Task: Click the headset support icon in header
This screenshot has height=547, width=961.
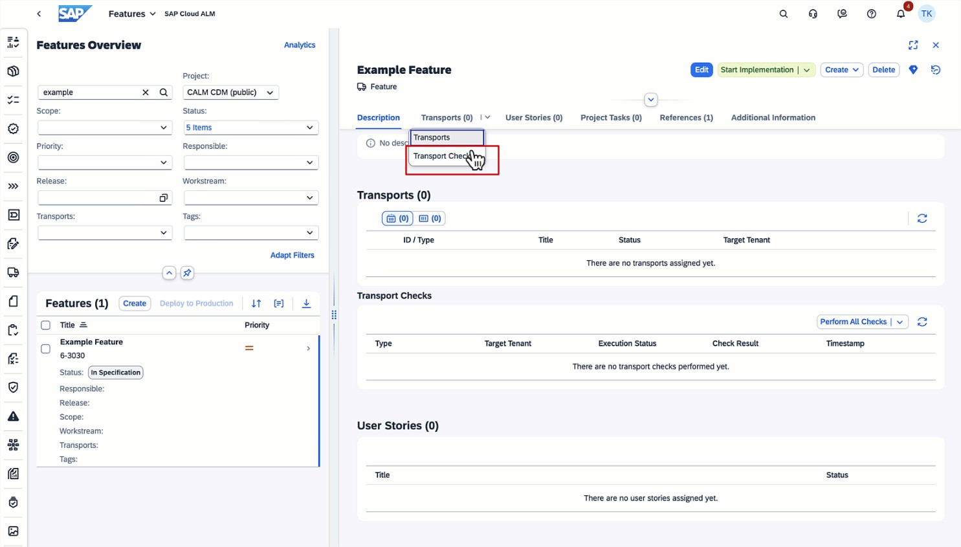Action: 813,14
